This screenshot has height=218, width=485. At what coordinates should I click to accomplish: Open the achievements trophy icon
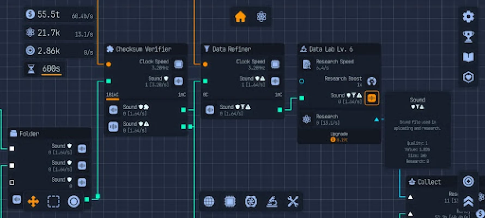(468, 37)
